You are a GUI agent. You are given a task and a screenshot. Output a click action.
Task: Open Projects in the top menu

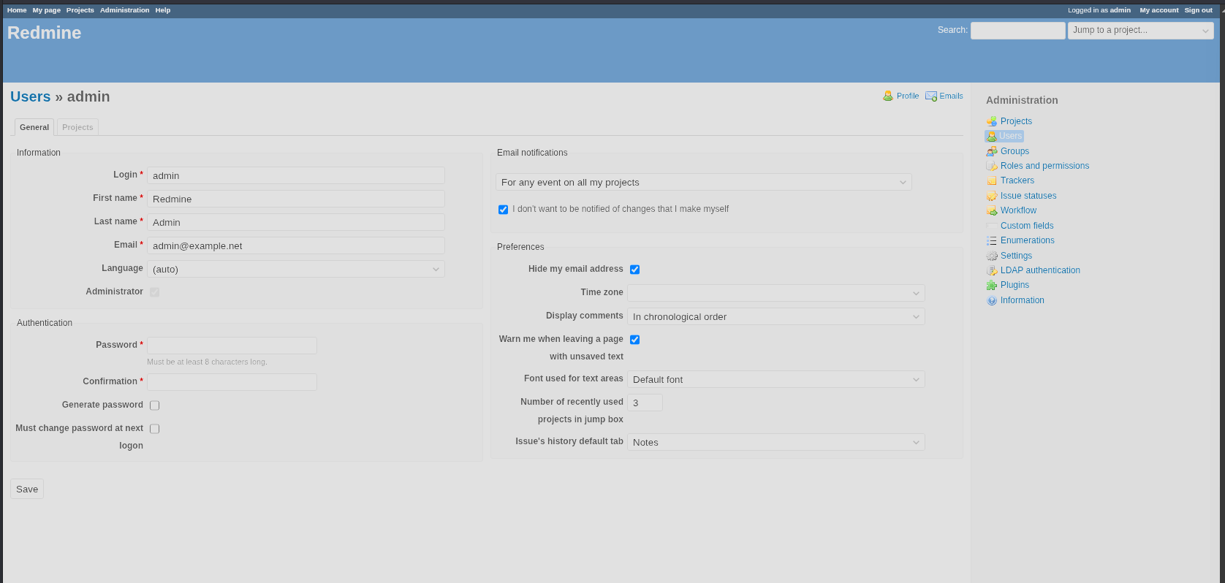[x=80, y=10]
